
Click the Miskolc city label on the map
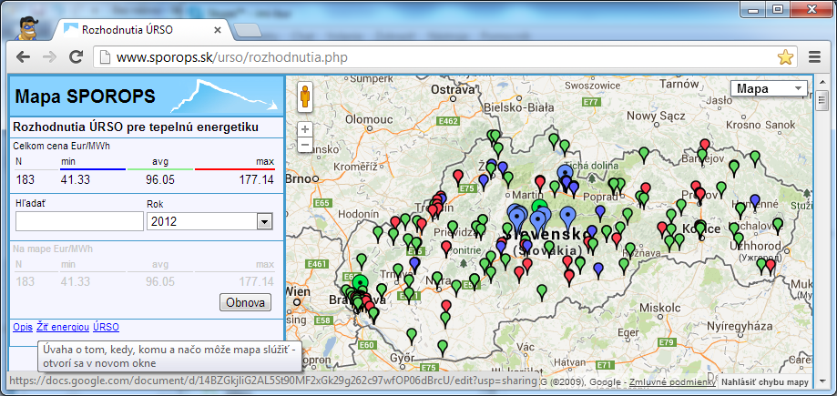click(662, 309)
